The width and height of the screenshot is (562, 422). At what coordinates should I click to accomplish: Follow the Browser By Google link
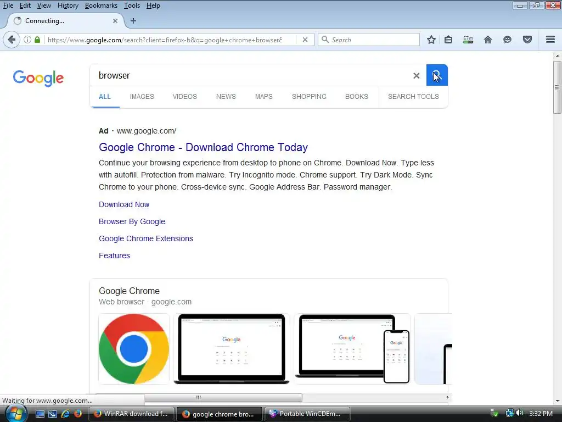click(x=132, y=221)
